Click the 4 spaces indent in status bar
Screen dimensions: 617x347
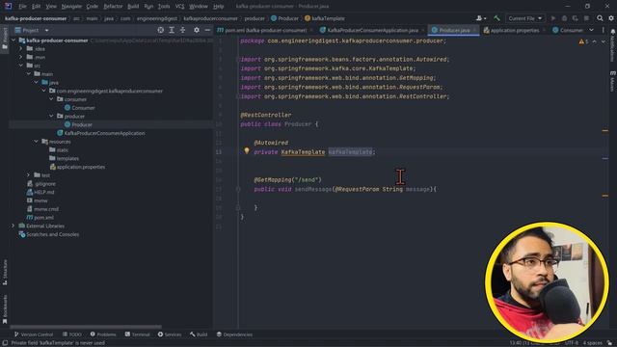[593, 343]
